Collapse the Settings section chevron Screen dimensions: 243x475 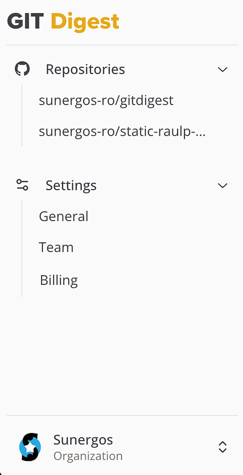click(223, 185)
